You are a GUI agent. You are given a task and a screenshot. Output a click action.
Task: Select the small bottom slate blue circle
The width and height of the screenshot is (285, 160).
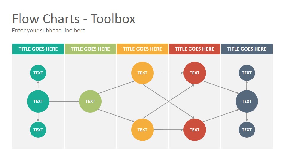[247, 130]
